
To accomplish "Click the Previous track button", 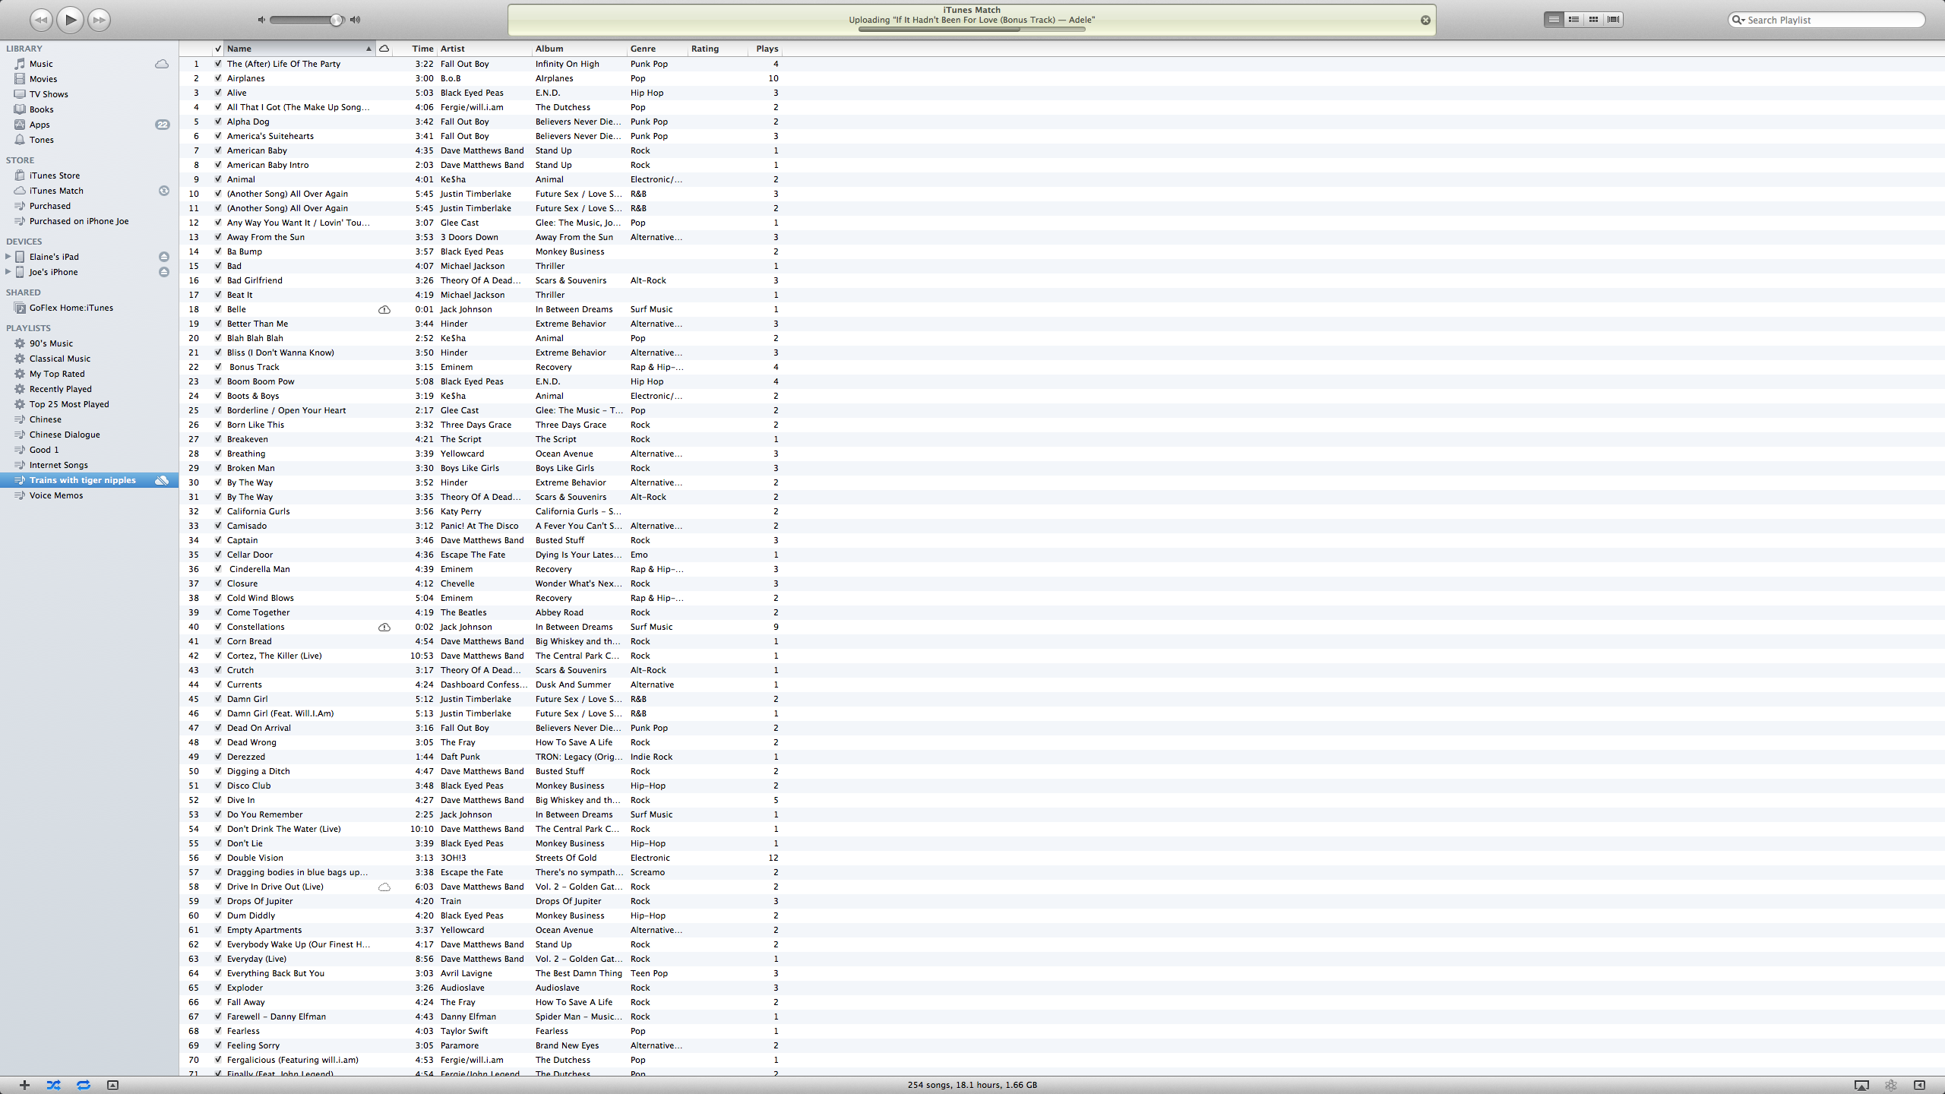I will 42,20.
